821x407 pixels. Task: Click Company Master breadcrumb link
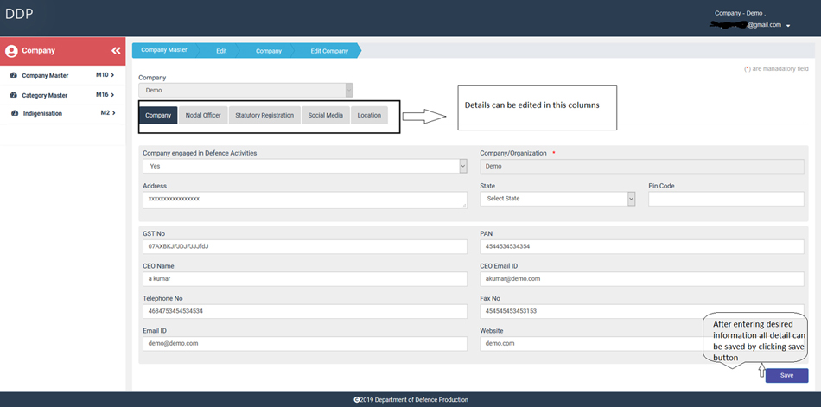point(164,50)
